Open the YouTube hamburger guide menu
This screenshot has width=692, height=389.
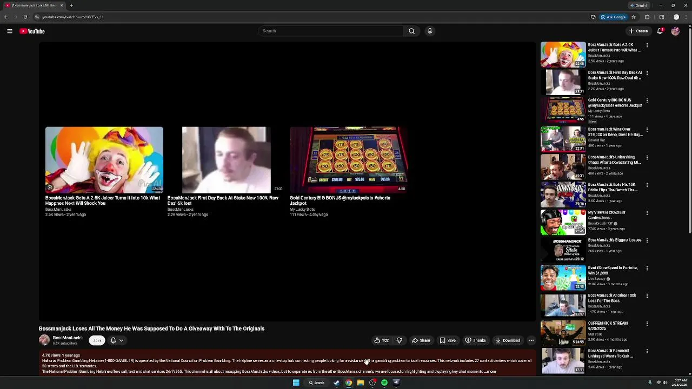10,31
